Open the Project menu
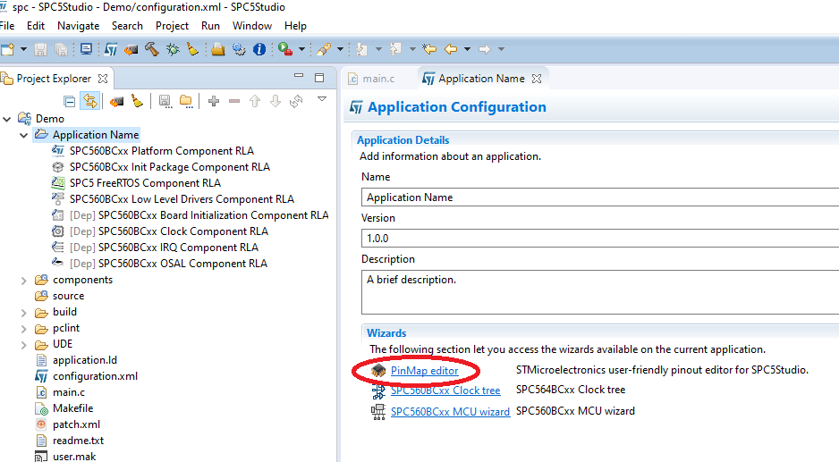The image size is (839, 462). (x=172, y=26)
